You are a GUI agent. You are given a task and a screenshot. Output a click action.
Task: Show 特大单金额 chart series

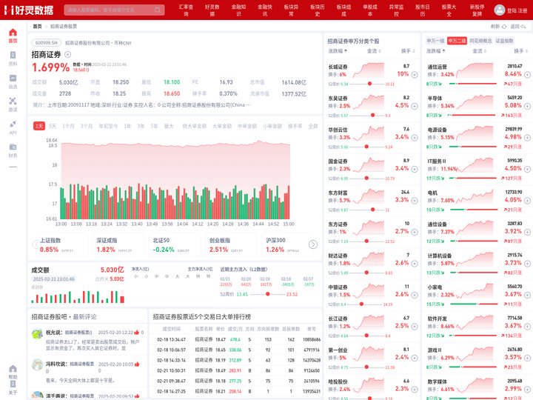tap(195, 126)
